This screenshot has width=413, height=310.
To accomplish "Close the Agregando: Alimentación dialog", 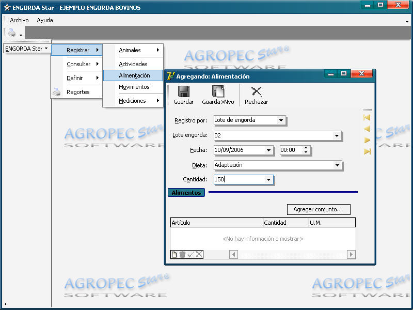I will [361, 73].
